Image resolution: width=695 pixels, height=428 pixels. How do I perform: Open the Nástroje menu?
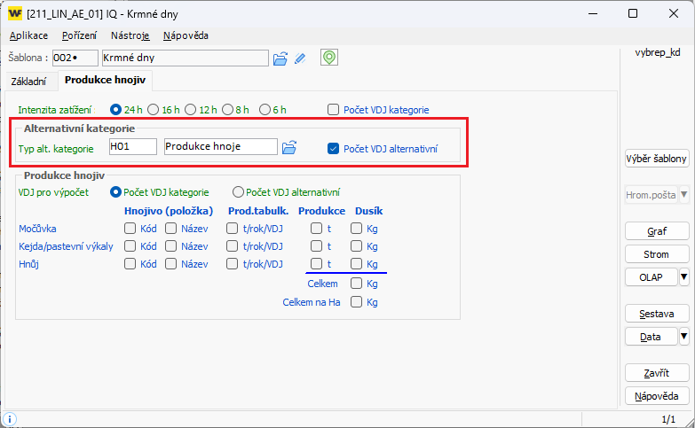point(130,35)
